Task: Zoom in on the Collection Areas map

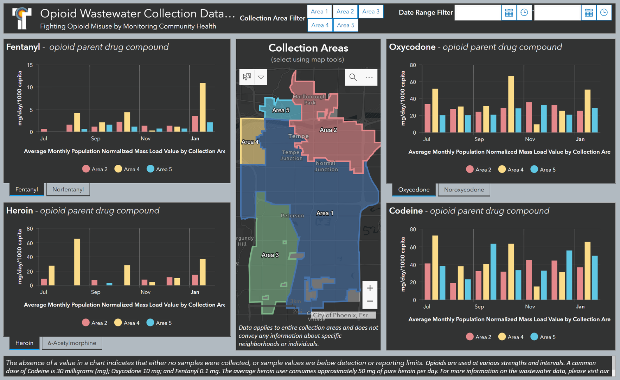Action: (x=370, y=288)
